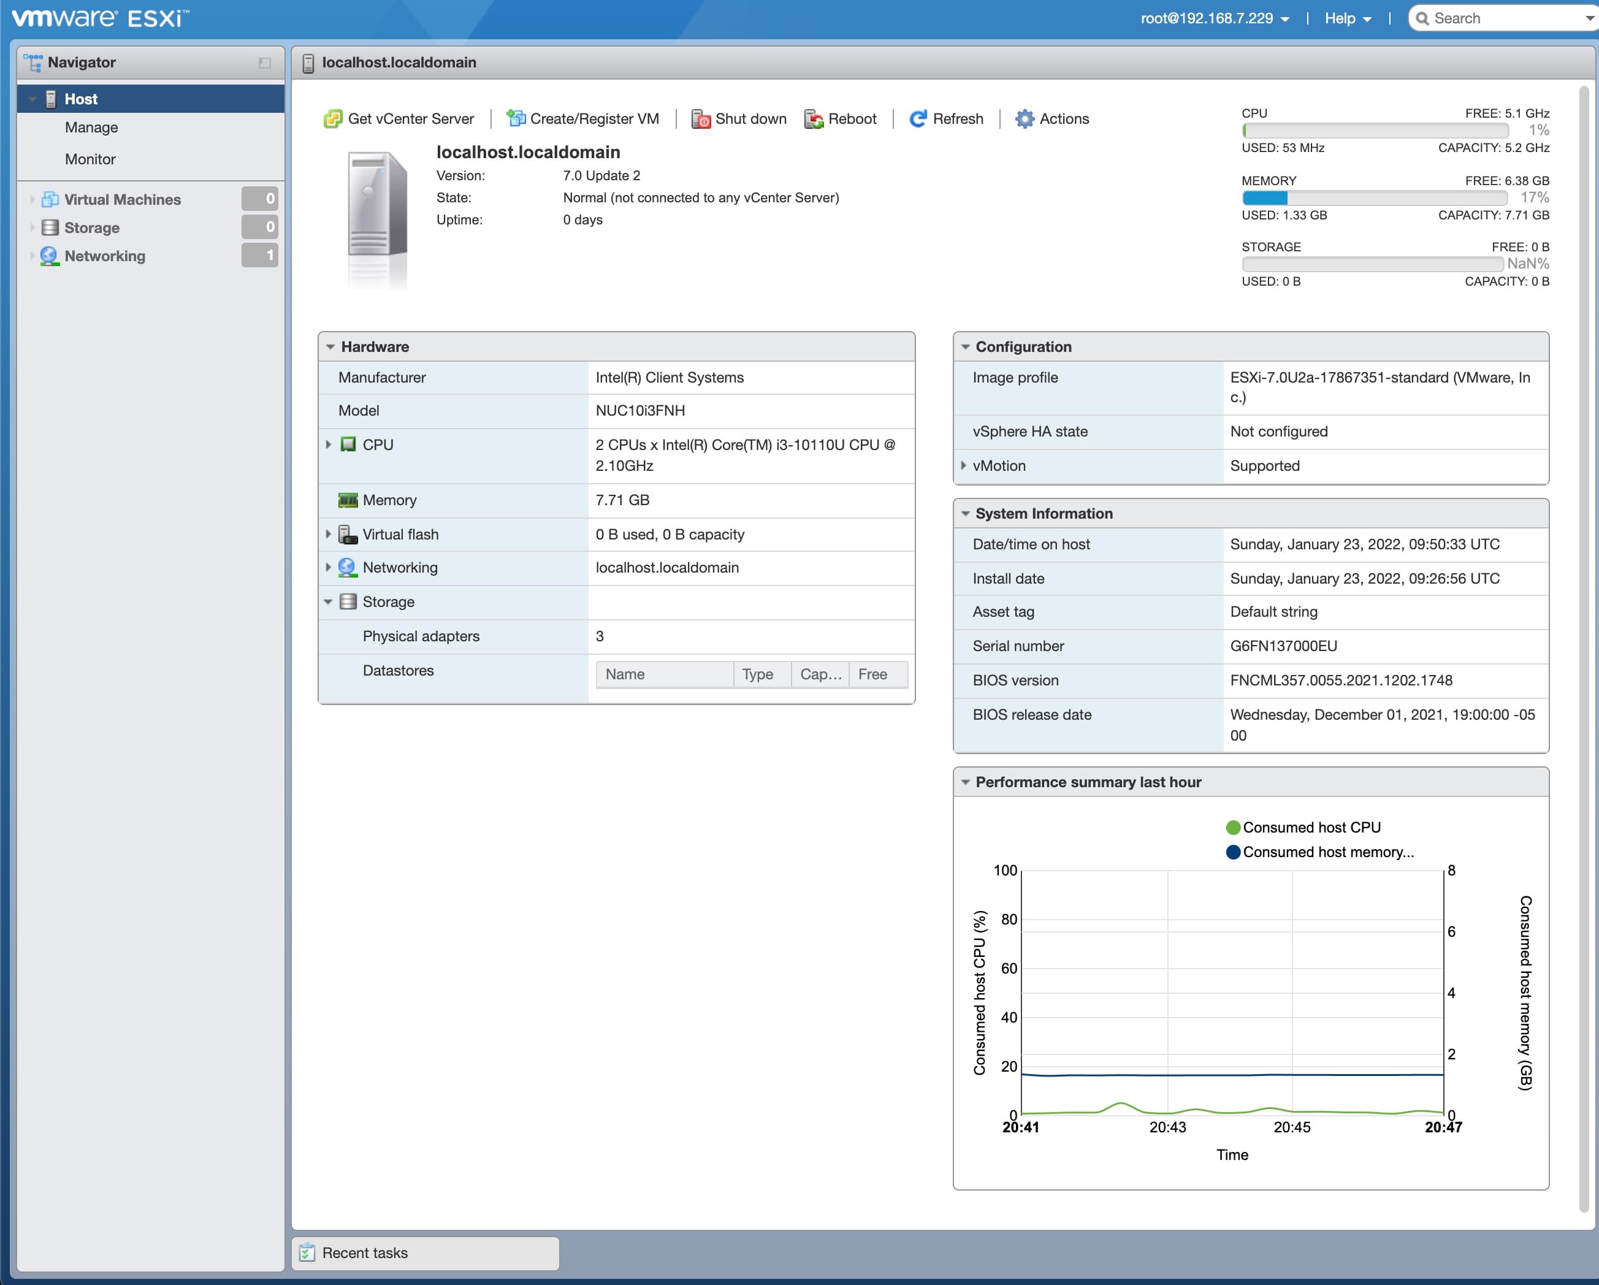
Task: Collapse the System Information panel
Action: (x=965, y=514)
